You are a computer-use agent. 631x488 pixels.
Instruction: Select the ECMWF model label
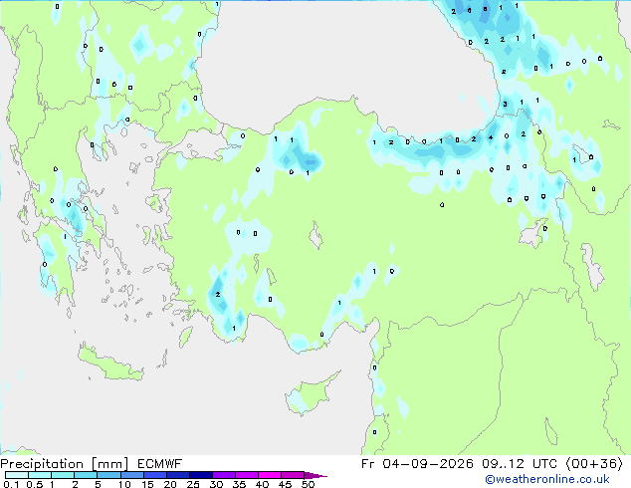pyautogui.click(x=160, y=464)
